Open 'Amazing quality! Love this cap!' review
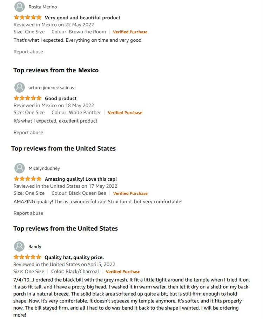Viewport: 263px width, 319px height. coord(81,179)
